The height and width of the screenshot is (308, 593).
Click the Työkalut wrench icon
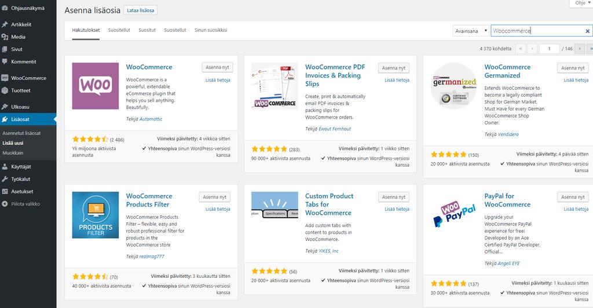(x=5, y=179)
